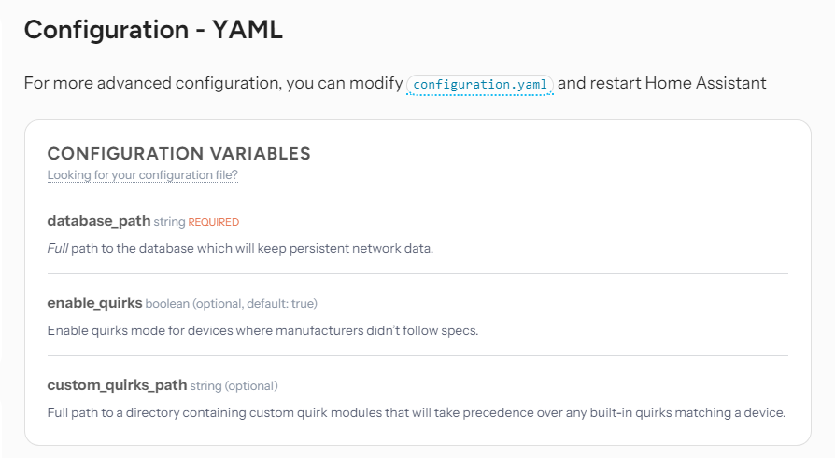Select the custom_quirks_path variable name
Screen dimensions: 835x458
117,385
